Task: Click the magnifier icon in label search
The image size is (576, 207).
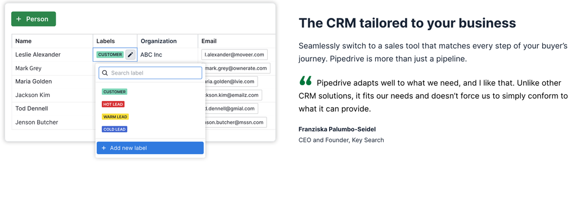Action: 105,73
